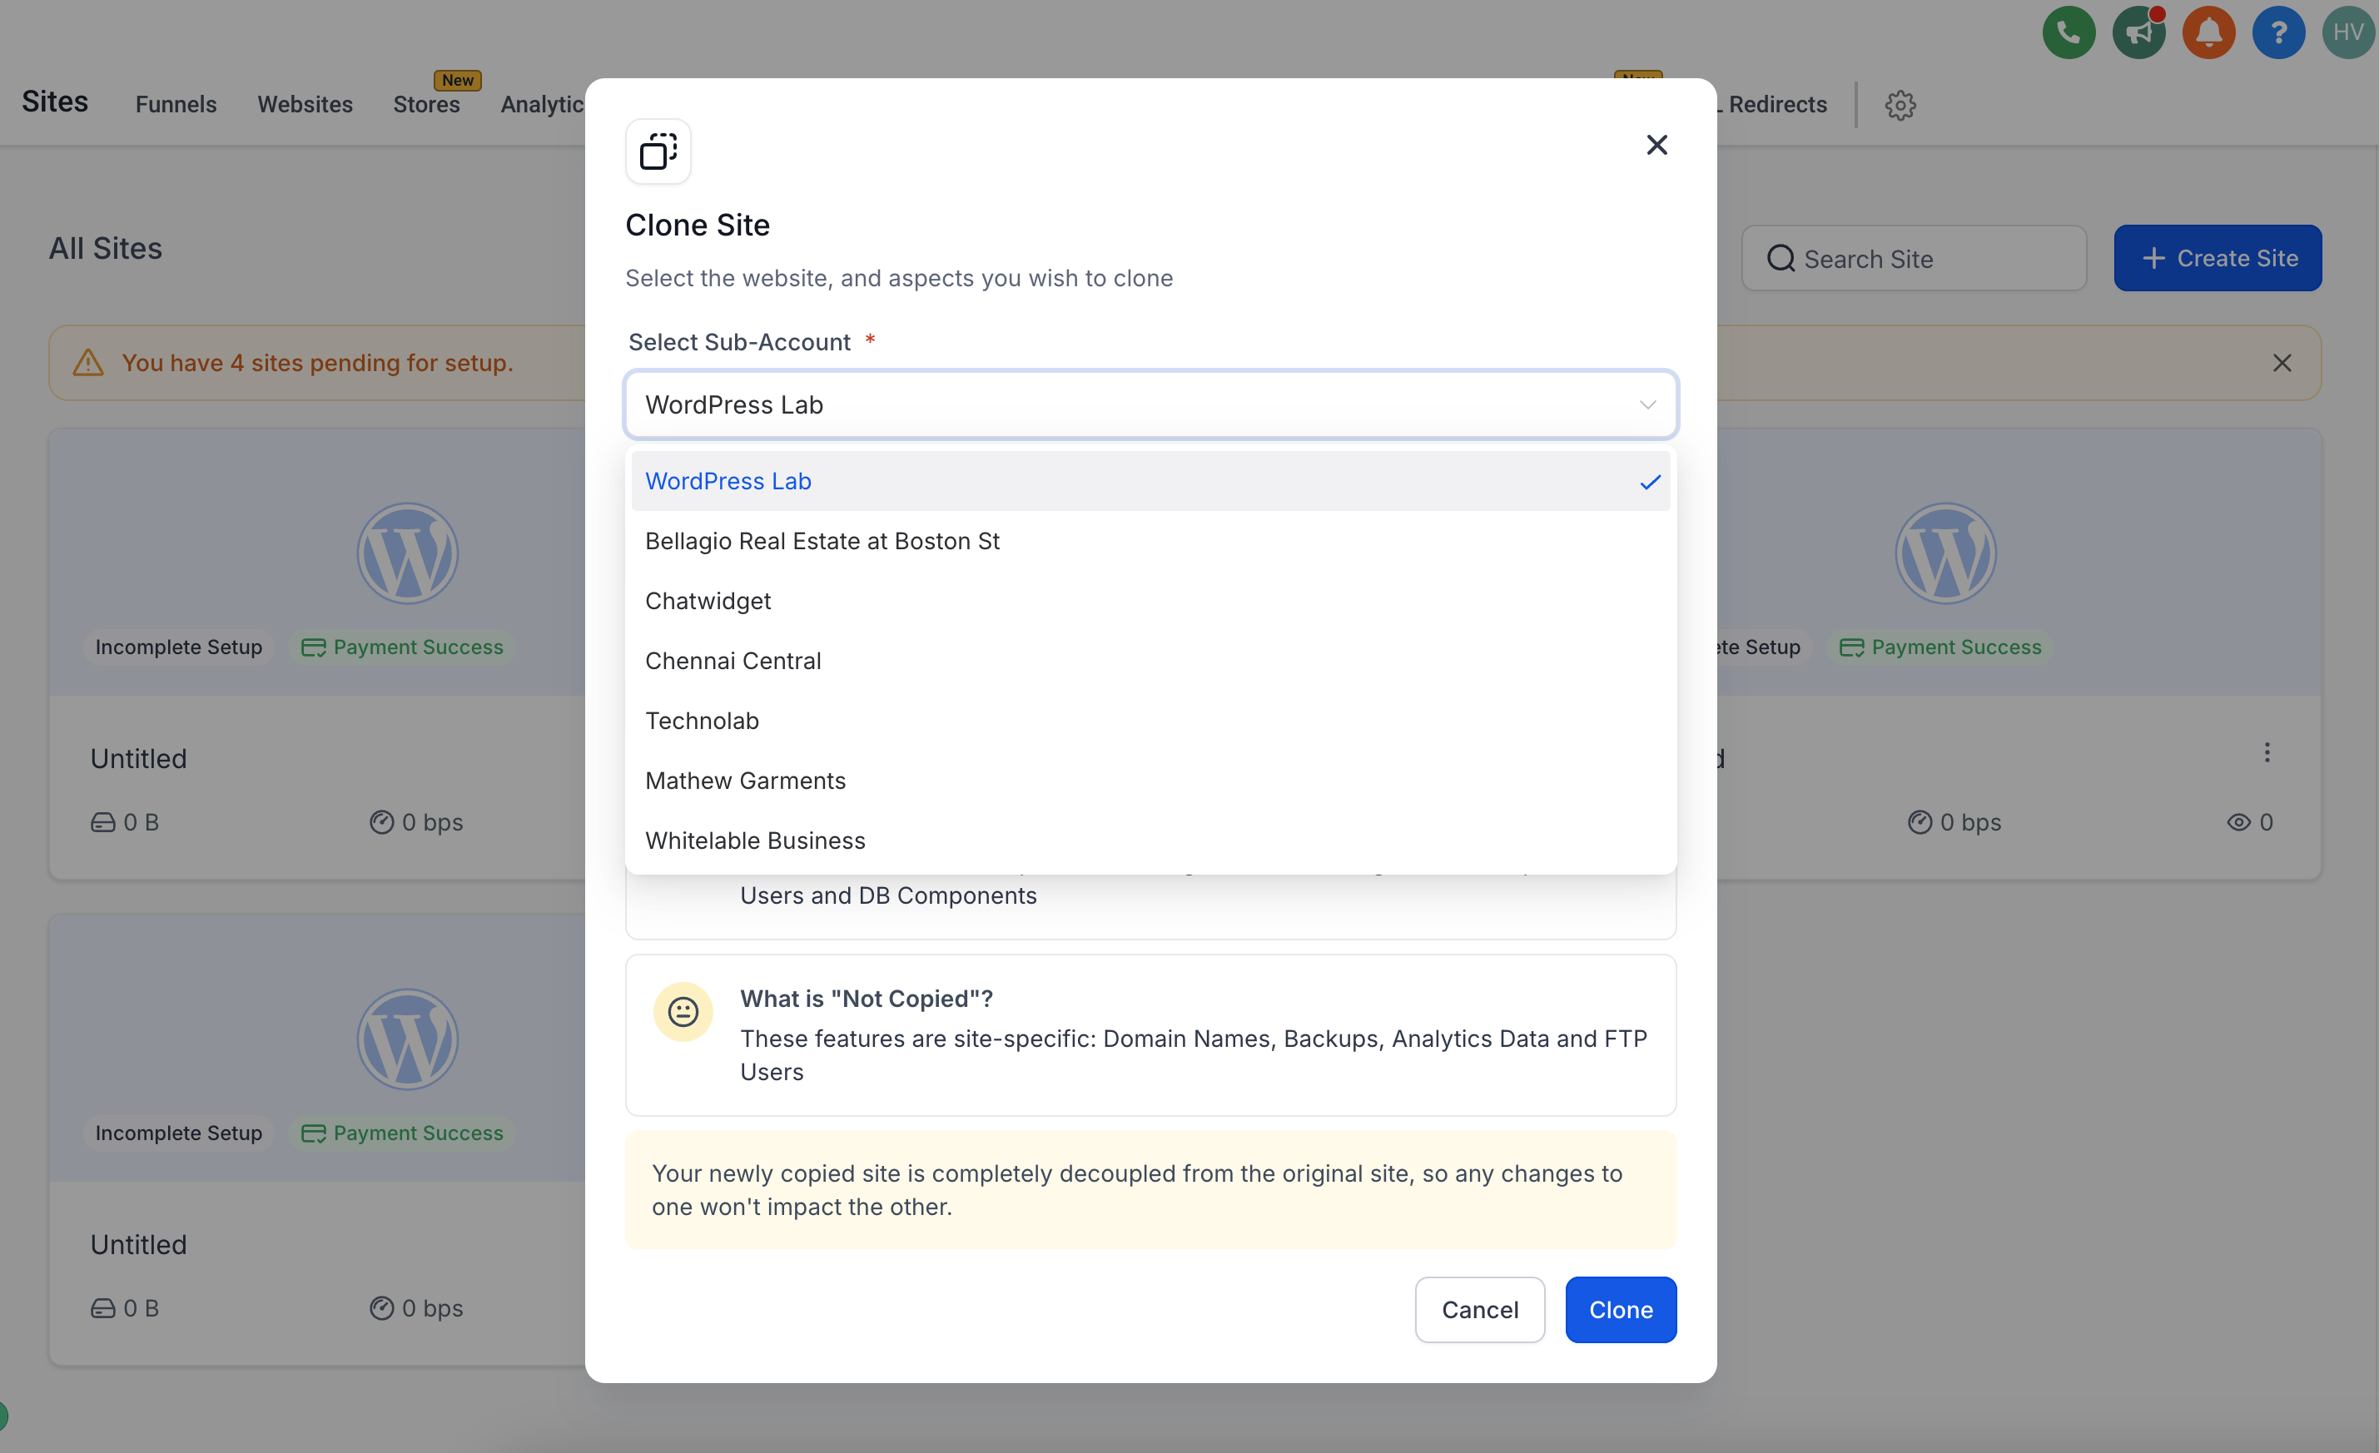The width and height of the screenshot is (2379, 1453).
Task: Click the search magnifier icon
Action: tap(1781, 259)
